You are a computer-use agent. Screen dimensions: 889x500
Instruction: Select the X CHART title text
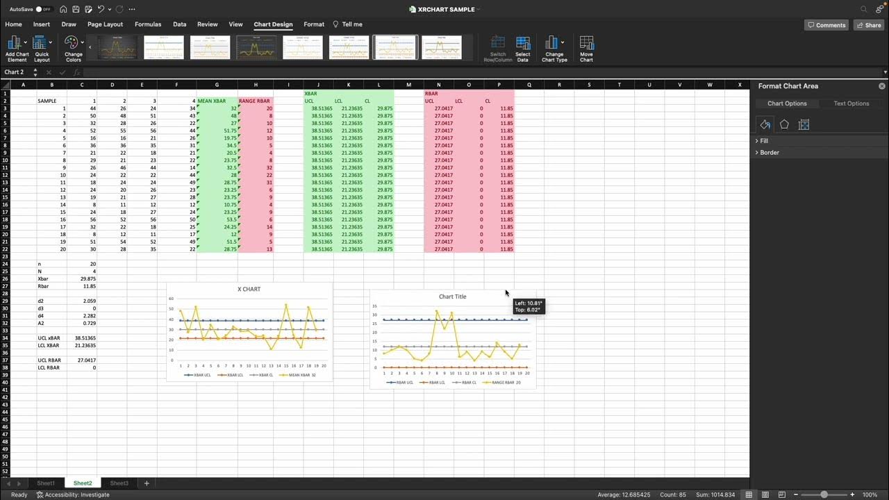pos(249,289)
